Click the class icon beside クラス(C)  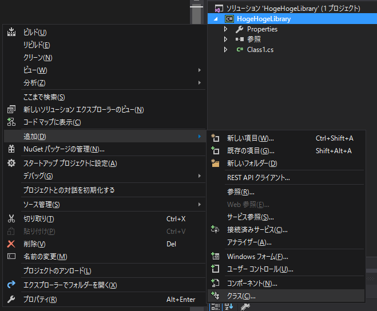[215, 296]
